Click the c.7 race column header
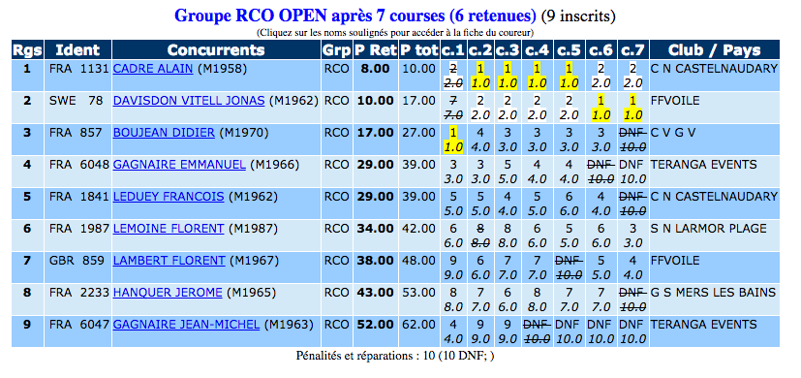 pos(632,50)
